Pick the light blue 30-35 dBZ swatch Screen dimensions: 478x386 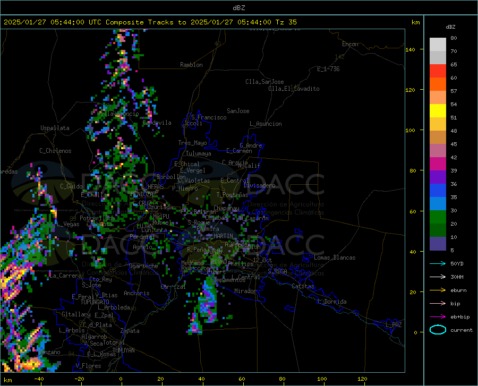[x=438, y=204]
